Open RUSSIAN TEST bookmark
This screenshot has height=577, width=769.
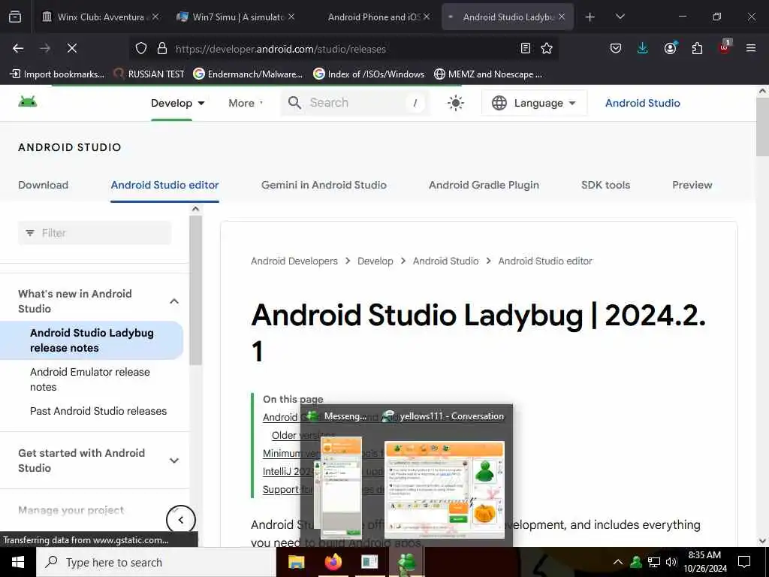[x=149, y=74]
